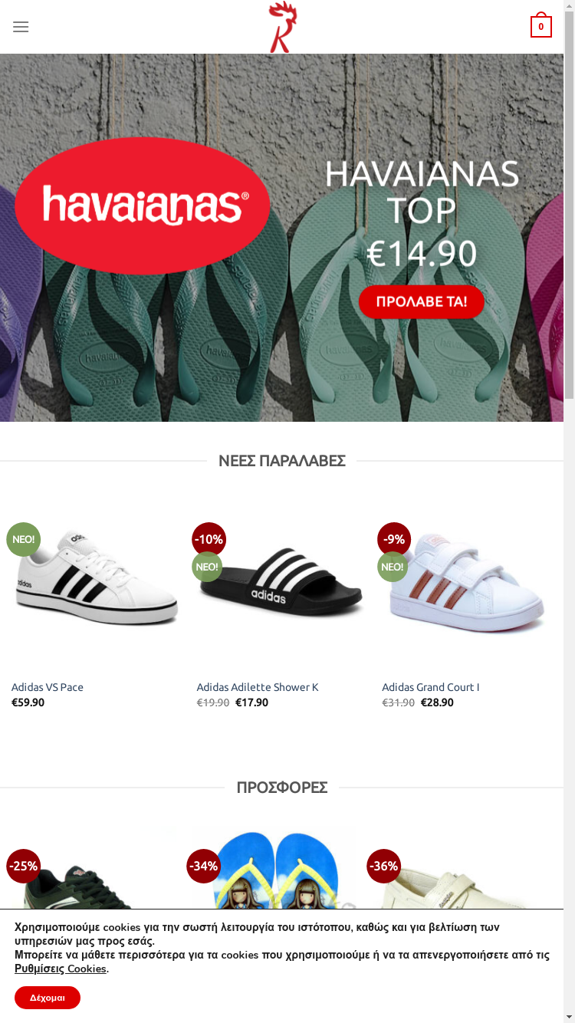Click the ΠΡΟΛΑΒΕ ΤΑ! banner button
Image resolution: width=575 pixels, height=1023 pixels.
click(422, 301)
